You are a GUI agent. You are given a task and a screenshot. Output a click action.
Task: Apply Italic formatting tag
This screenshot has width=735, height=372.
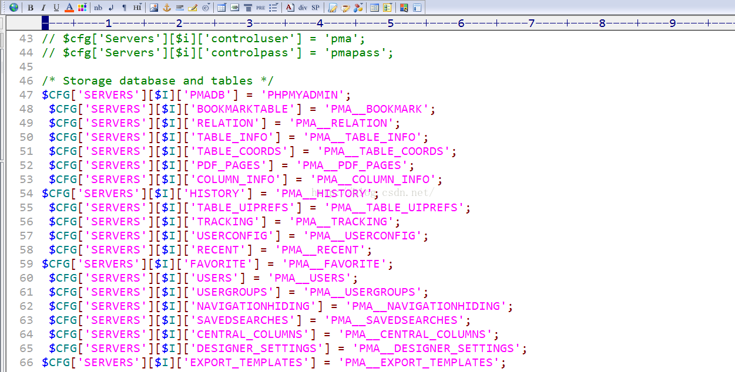pos(43,8)
